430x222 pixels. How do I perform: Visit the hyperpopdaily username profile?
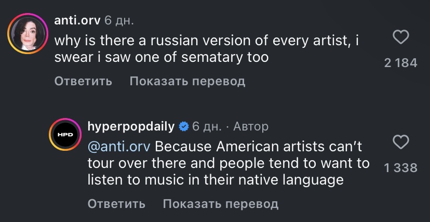coord(131,126)
